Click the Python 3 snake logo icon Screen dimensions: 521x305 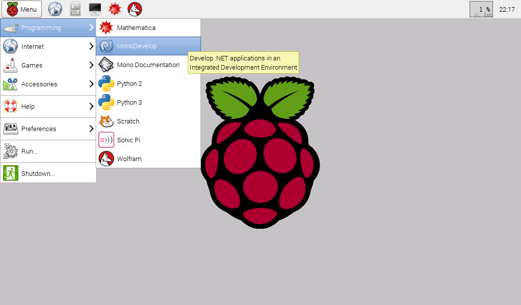[x=106, y=103]
